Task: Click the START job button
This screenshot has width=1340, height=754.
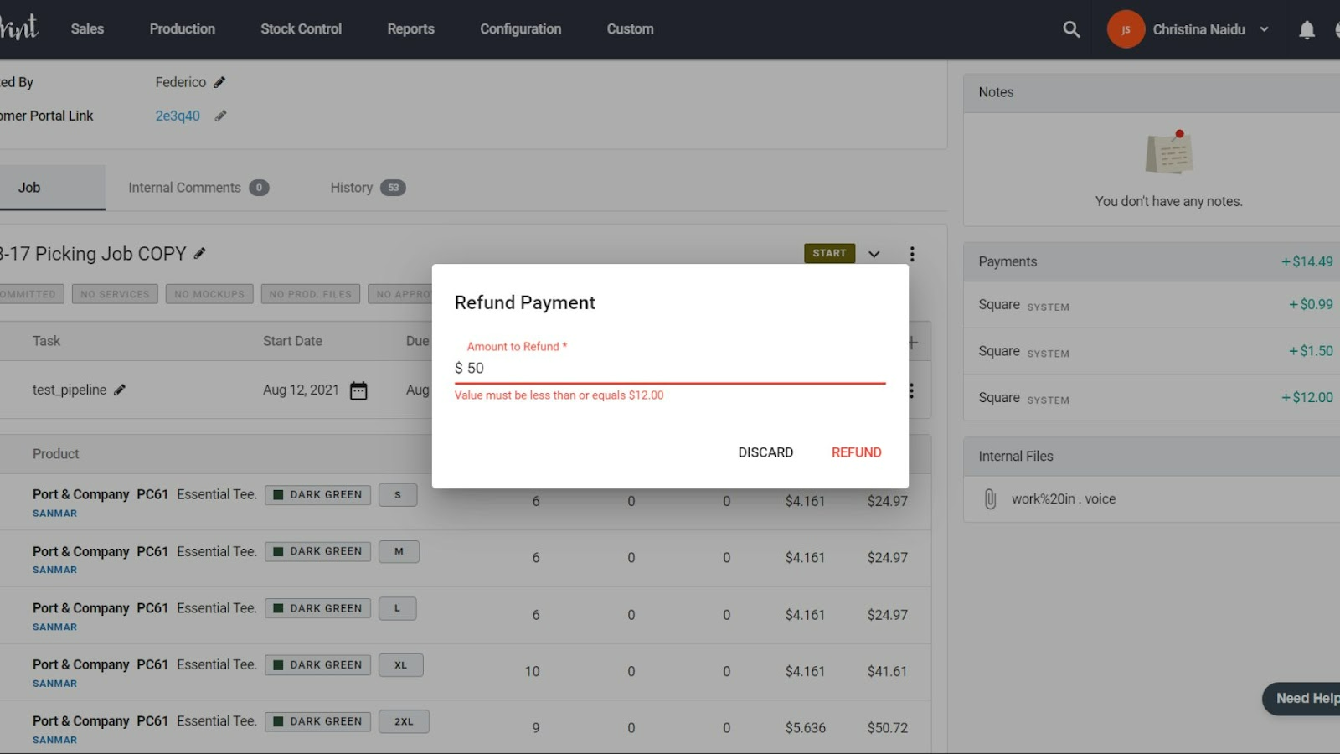Action: (829, 253)
